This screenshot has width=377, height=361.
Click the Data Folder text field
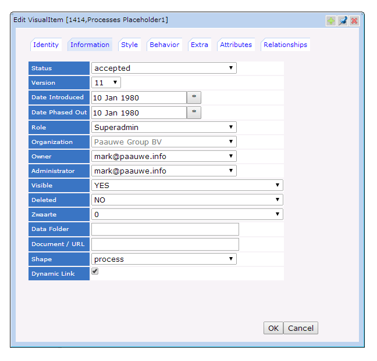point(165,229)
